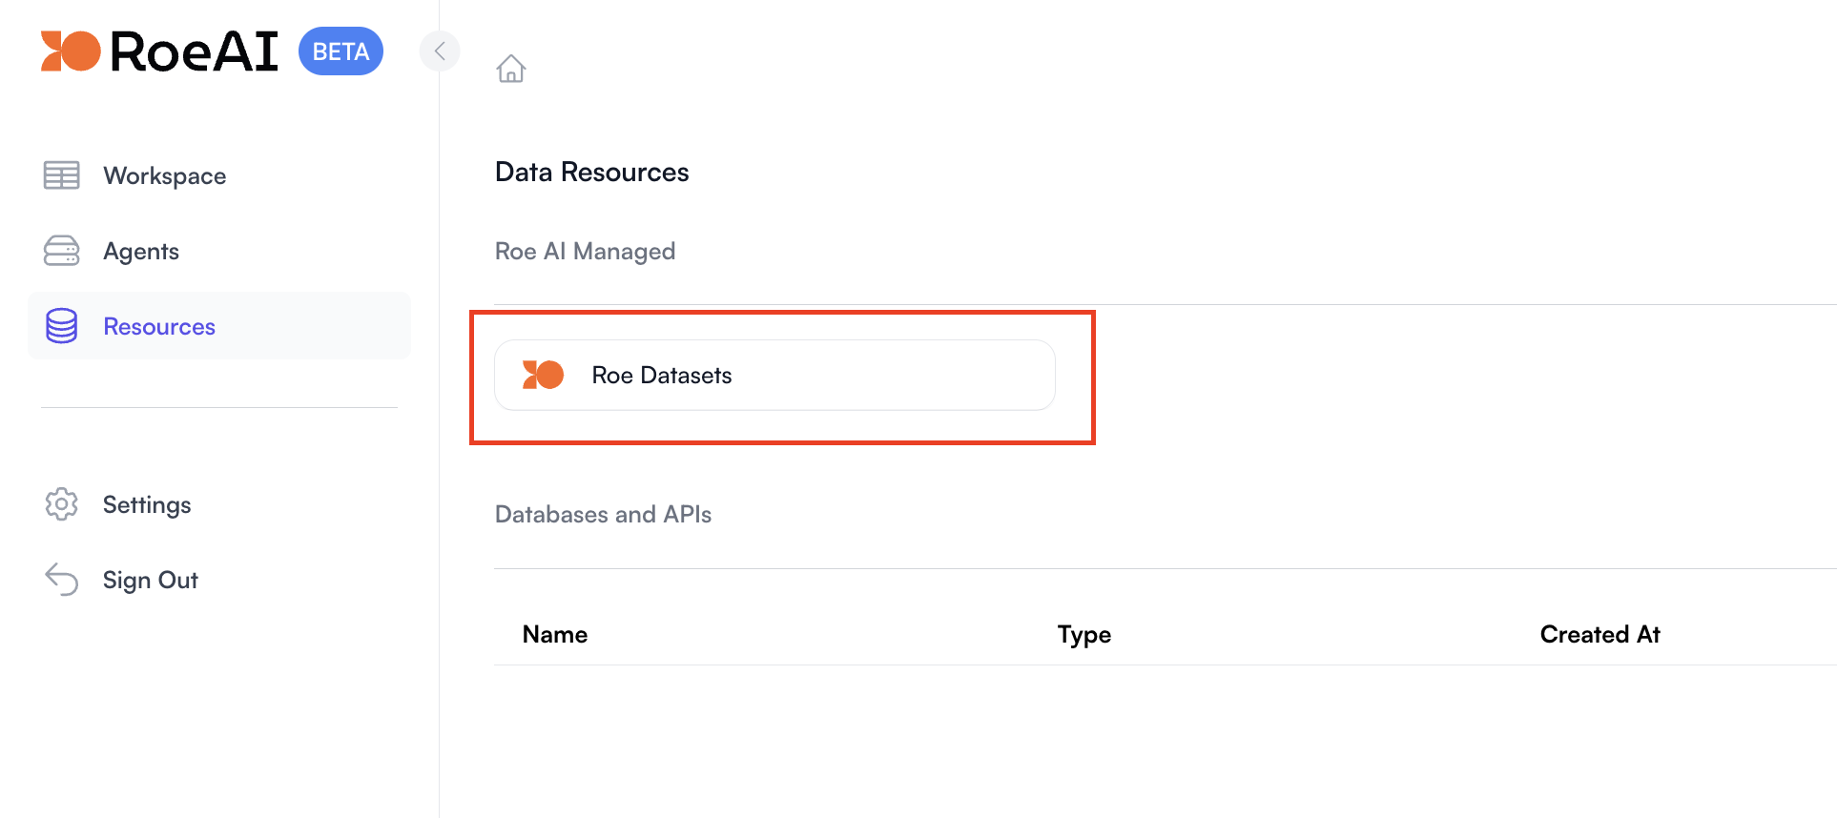
Task: Click the RoeAI orange logo icon
Action: (71, 51)
